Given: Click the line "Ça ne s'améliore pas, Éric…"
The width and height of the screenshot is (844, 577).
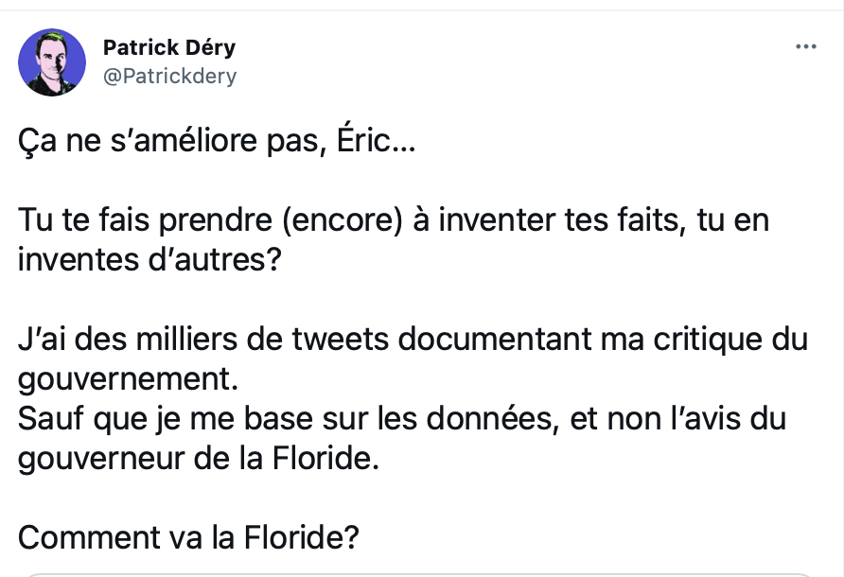Looking at the screenshot, I should point(217,141).
